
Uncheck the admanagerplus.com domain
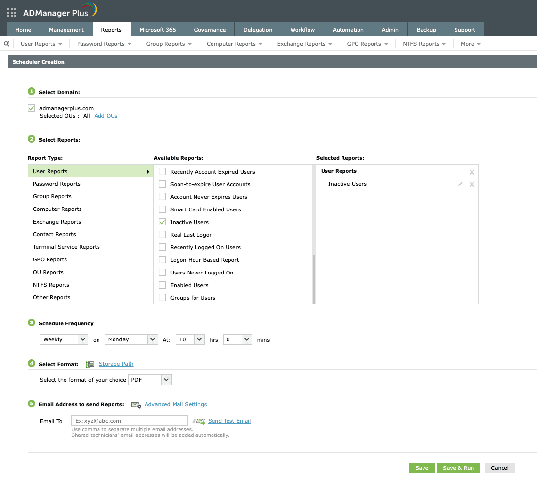pos(31,108)
